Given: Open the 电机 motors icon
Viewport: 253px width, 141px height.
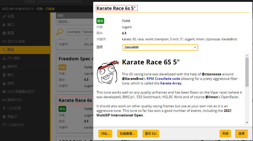Looking at the screenshot, I should point(4,83).
